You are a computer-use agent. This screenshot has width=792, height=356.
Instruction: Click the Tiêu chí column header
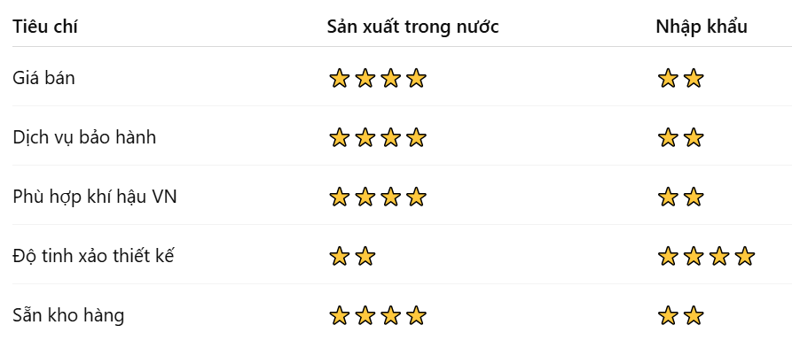point(45,27)
